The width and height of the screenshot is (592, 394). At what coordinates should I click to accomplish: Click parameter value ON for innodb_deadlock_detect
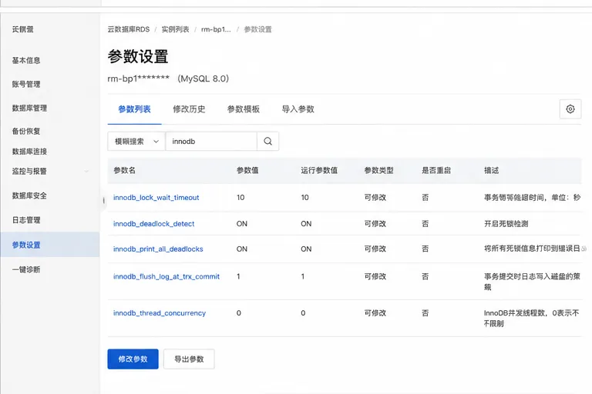(x=241, y=224)
